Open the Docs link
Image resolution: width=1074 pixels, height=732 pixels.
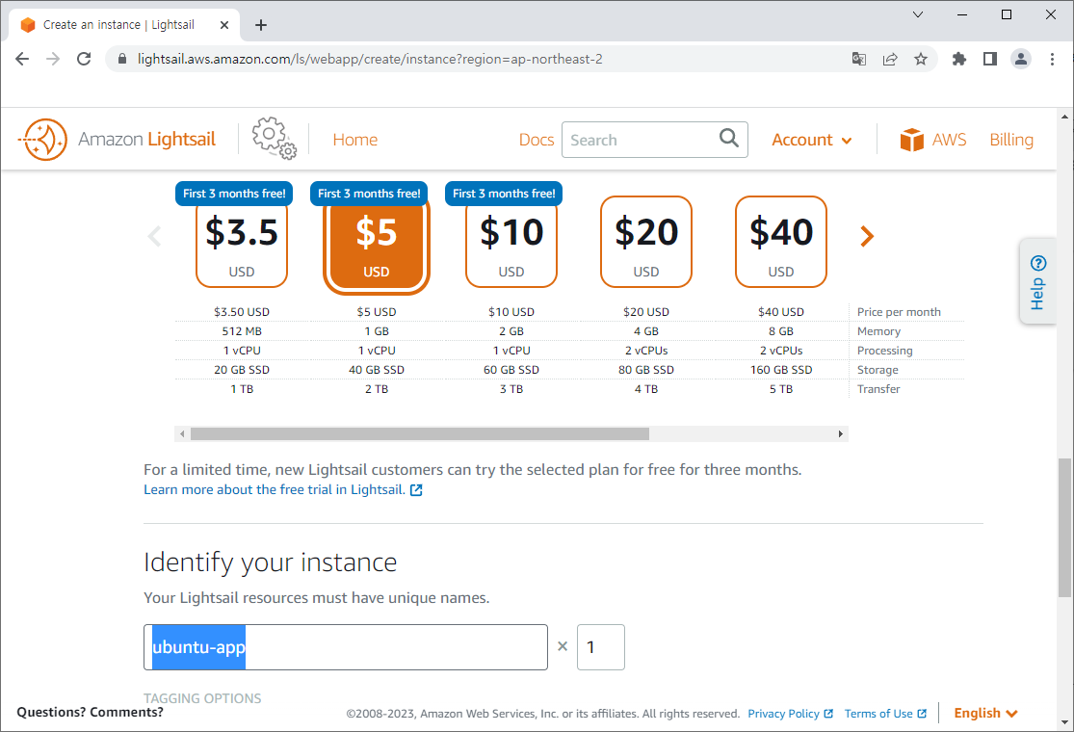[537, 140]
